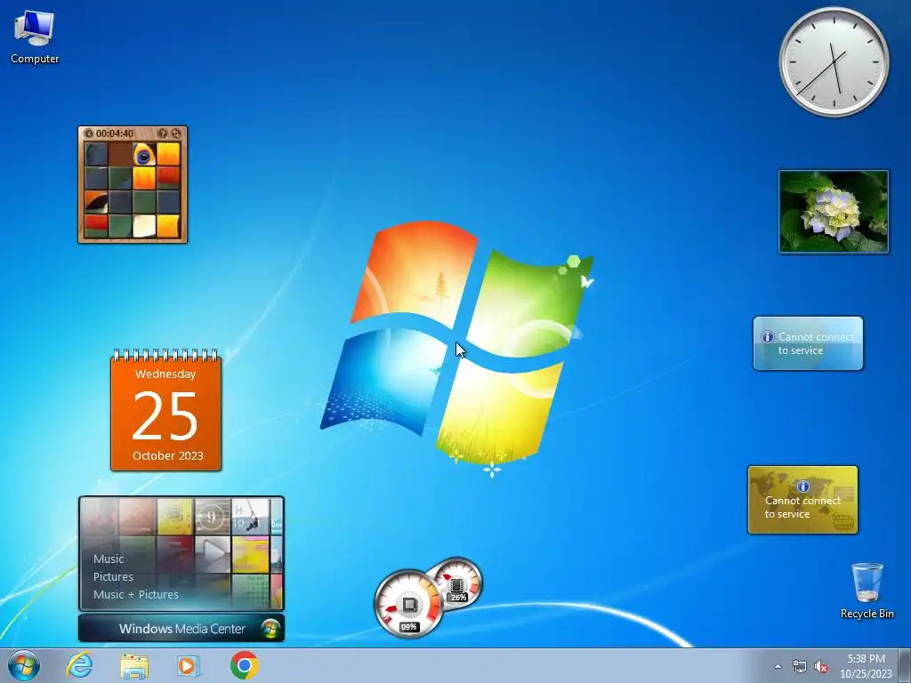This screenshot has width=911, height=683.
Task: Click the hydrangea slideshow photo gadget
Action: pos(834,212)
